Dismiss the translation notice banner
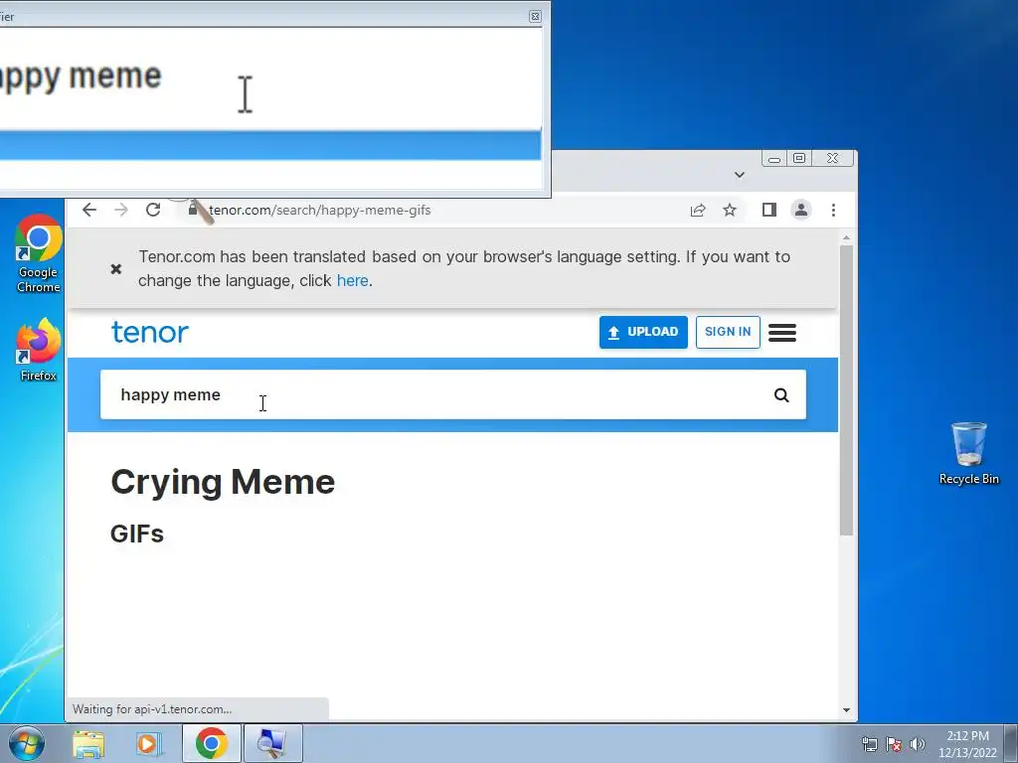 [x=116, y=268]
